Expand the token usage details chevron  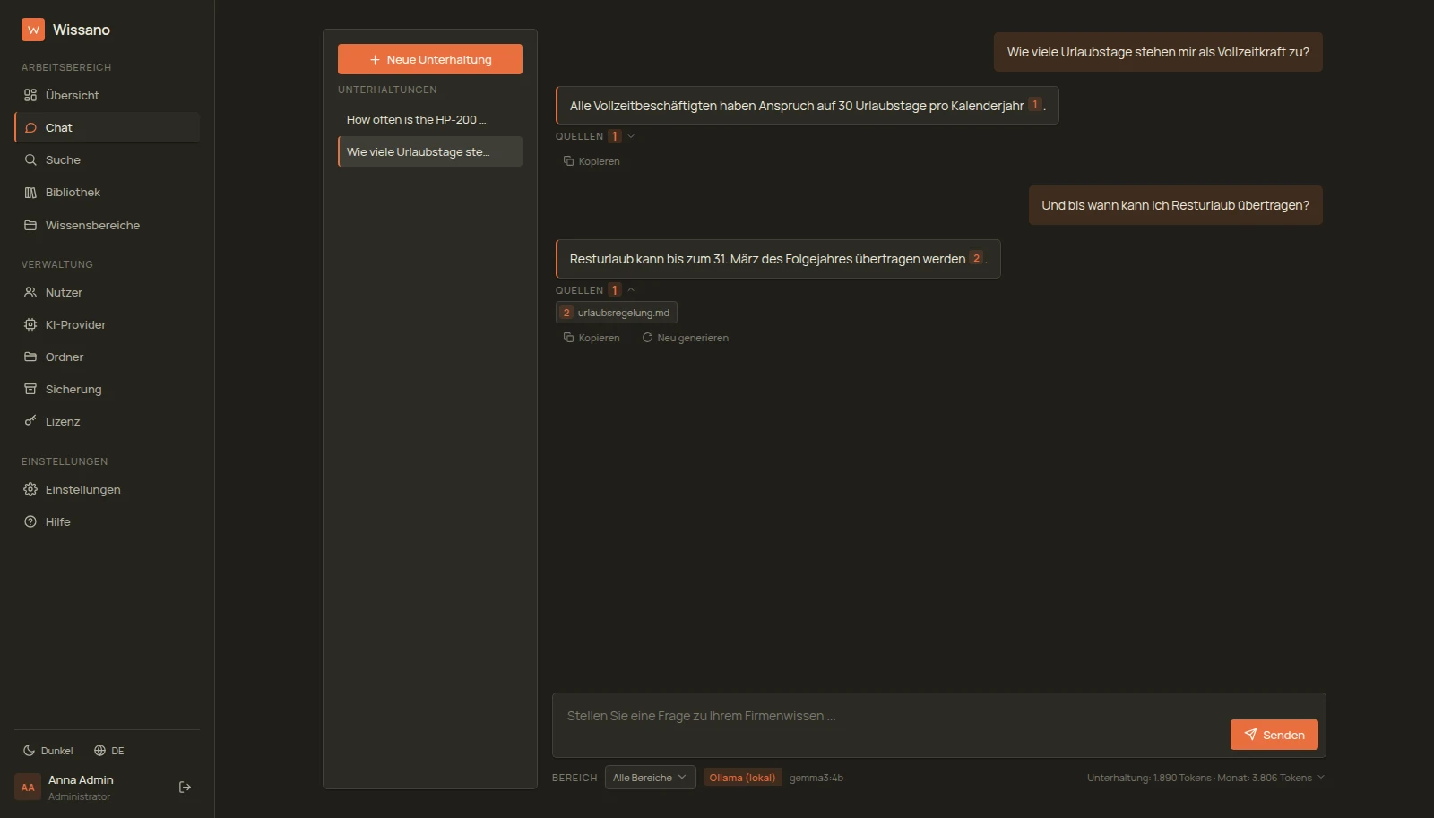pyautogui.click(x=1321, y=777)
